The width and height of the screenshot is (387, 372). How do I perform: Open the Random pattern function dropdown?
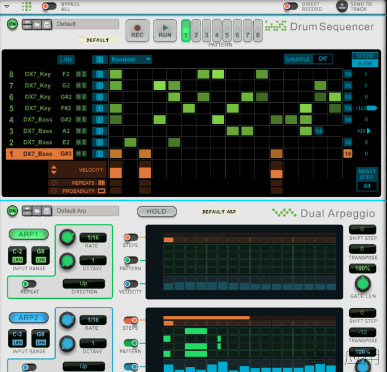tap(130, 60)
